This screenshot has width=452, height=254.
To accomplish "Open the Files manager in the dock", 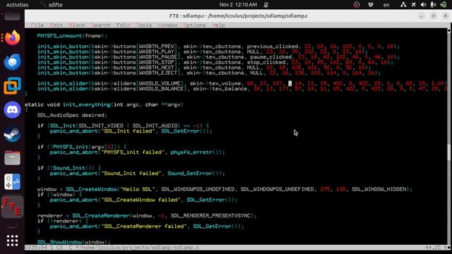I will point(12,158).
